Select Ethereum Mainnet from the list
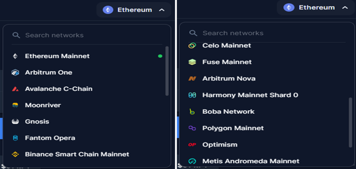The width and height of the screenshot is (356, 169). pyautogui.click(x=57, y=56)
